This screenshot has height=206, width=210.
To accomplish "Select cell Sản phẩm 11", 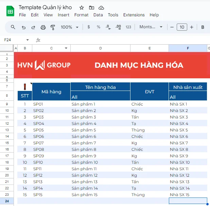I will tap(100, 169).
